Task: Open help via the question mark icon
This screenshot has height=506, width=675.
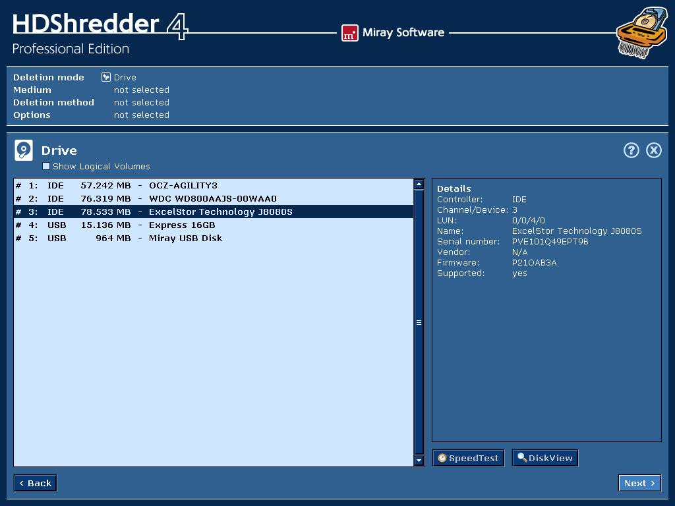Action: 631,150
